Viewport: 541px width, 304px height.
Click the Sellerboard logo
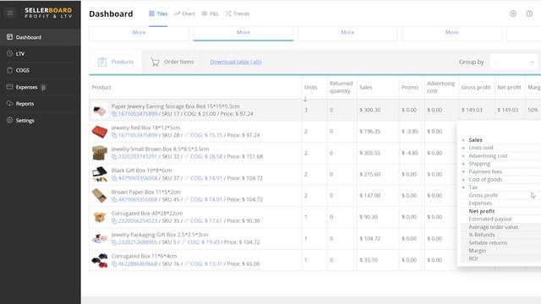coord(48,14)
